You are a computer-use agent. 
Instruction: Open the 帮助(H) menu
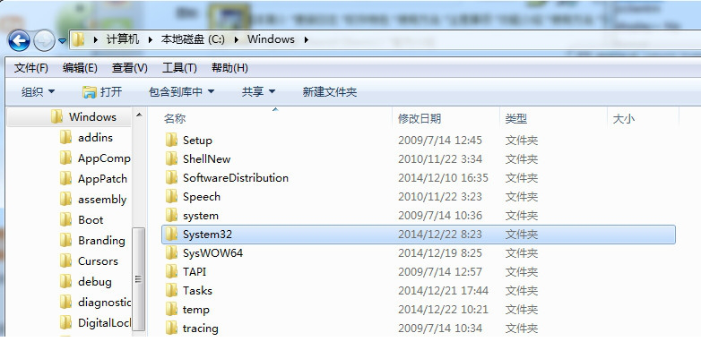click(x=229, y=68)
